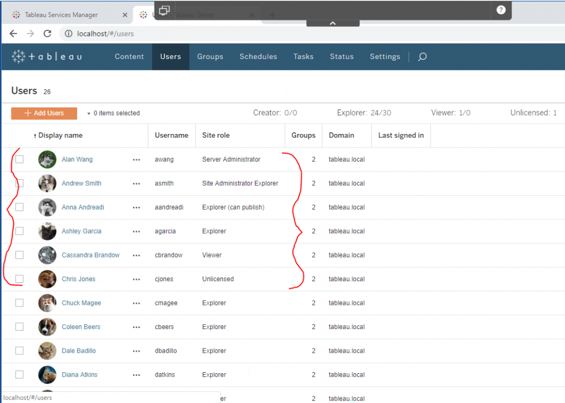Select the checkbox for Chris Jones
Viewport: 565px width, 403px height.
click(x=19, y=279)
